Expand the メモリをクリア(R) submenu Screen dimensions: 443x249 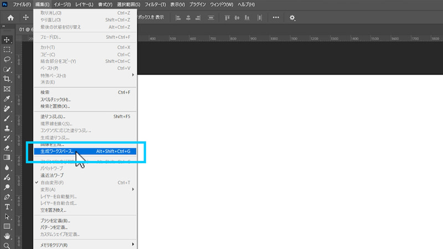coord(85,245)
